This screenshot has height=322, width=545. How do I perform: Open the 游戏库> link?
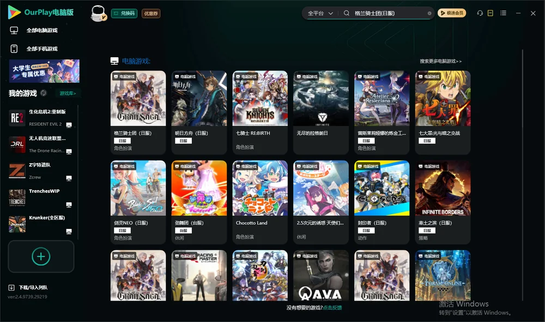click(68, 93)
